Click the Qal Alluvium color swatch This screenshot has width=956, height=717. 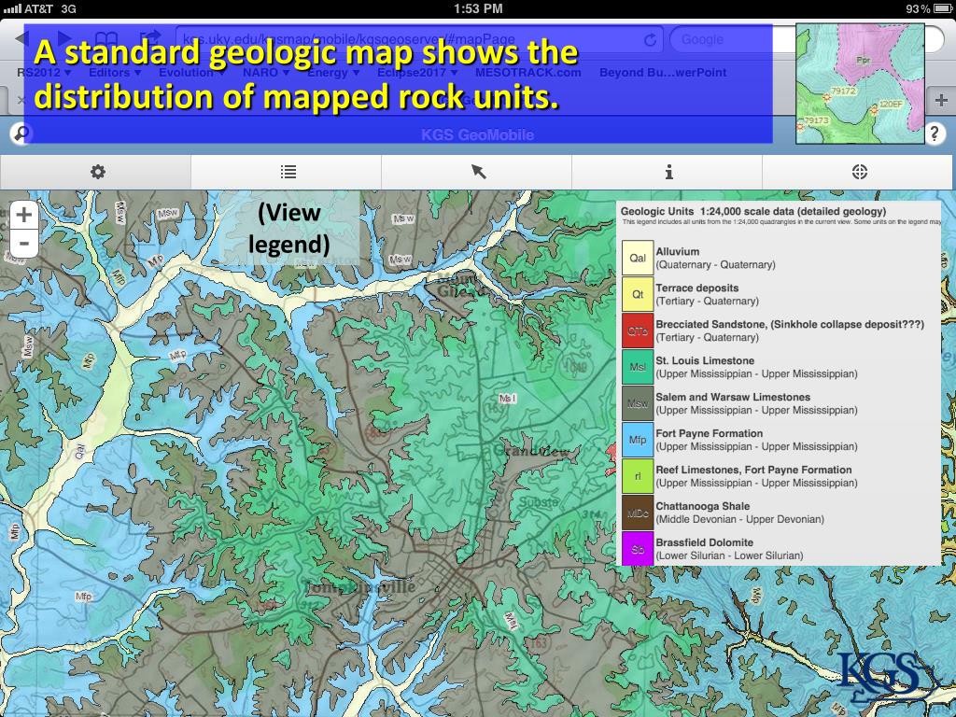tap(638, 258)
